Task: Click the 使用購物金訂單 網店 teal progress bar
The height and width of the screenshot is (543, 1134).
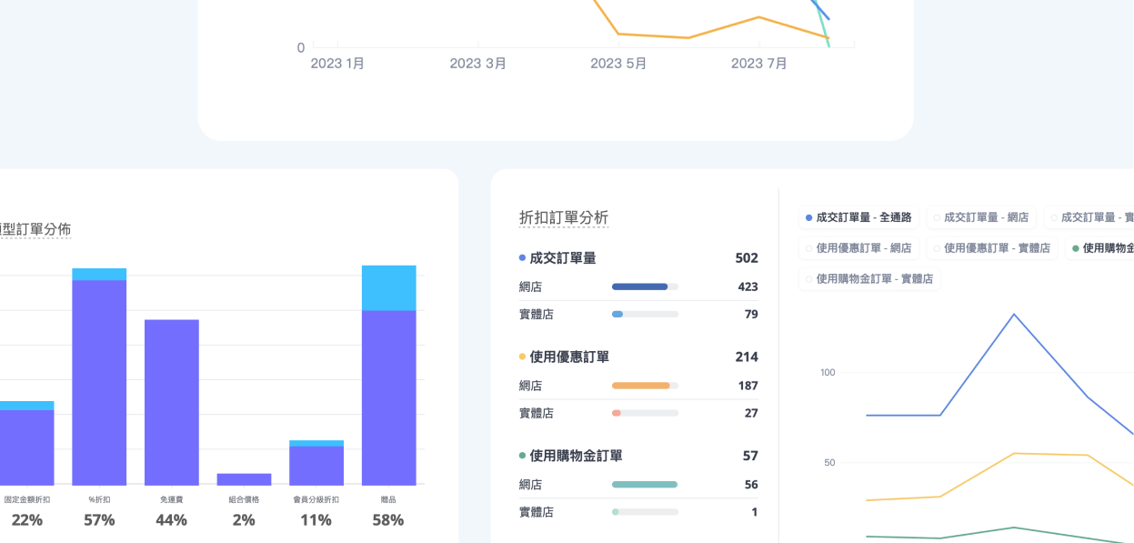Action: [645, 485]
